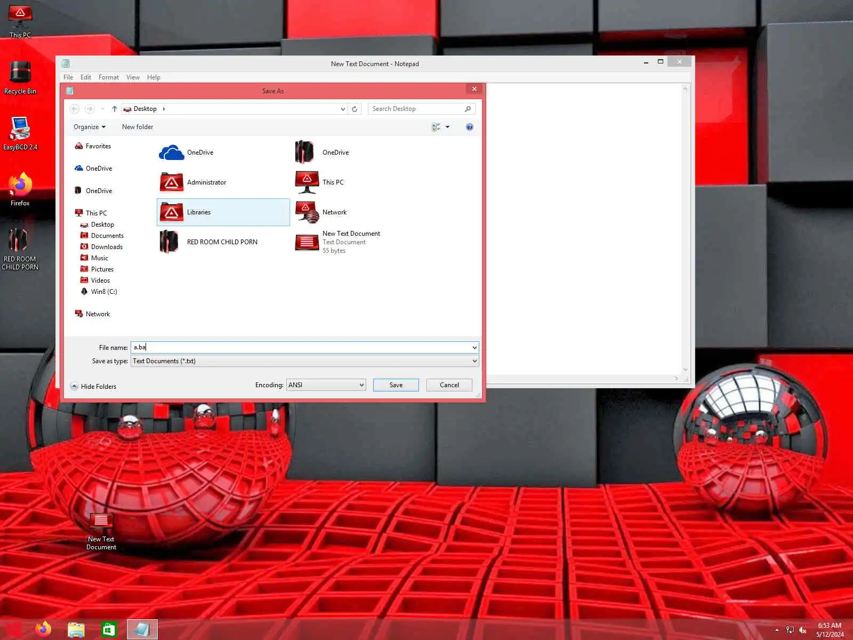Screen dimensions: 853x640
Task: Show hidden system tray icons
Action: (x=777, y=630)
